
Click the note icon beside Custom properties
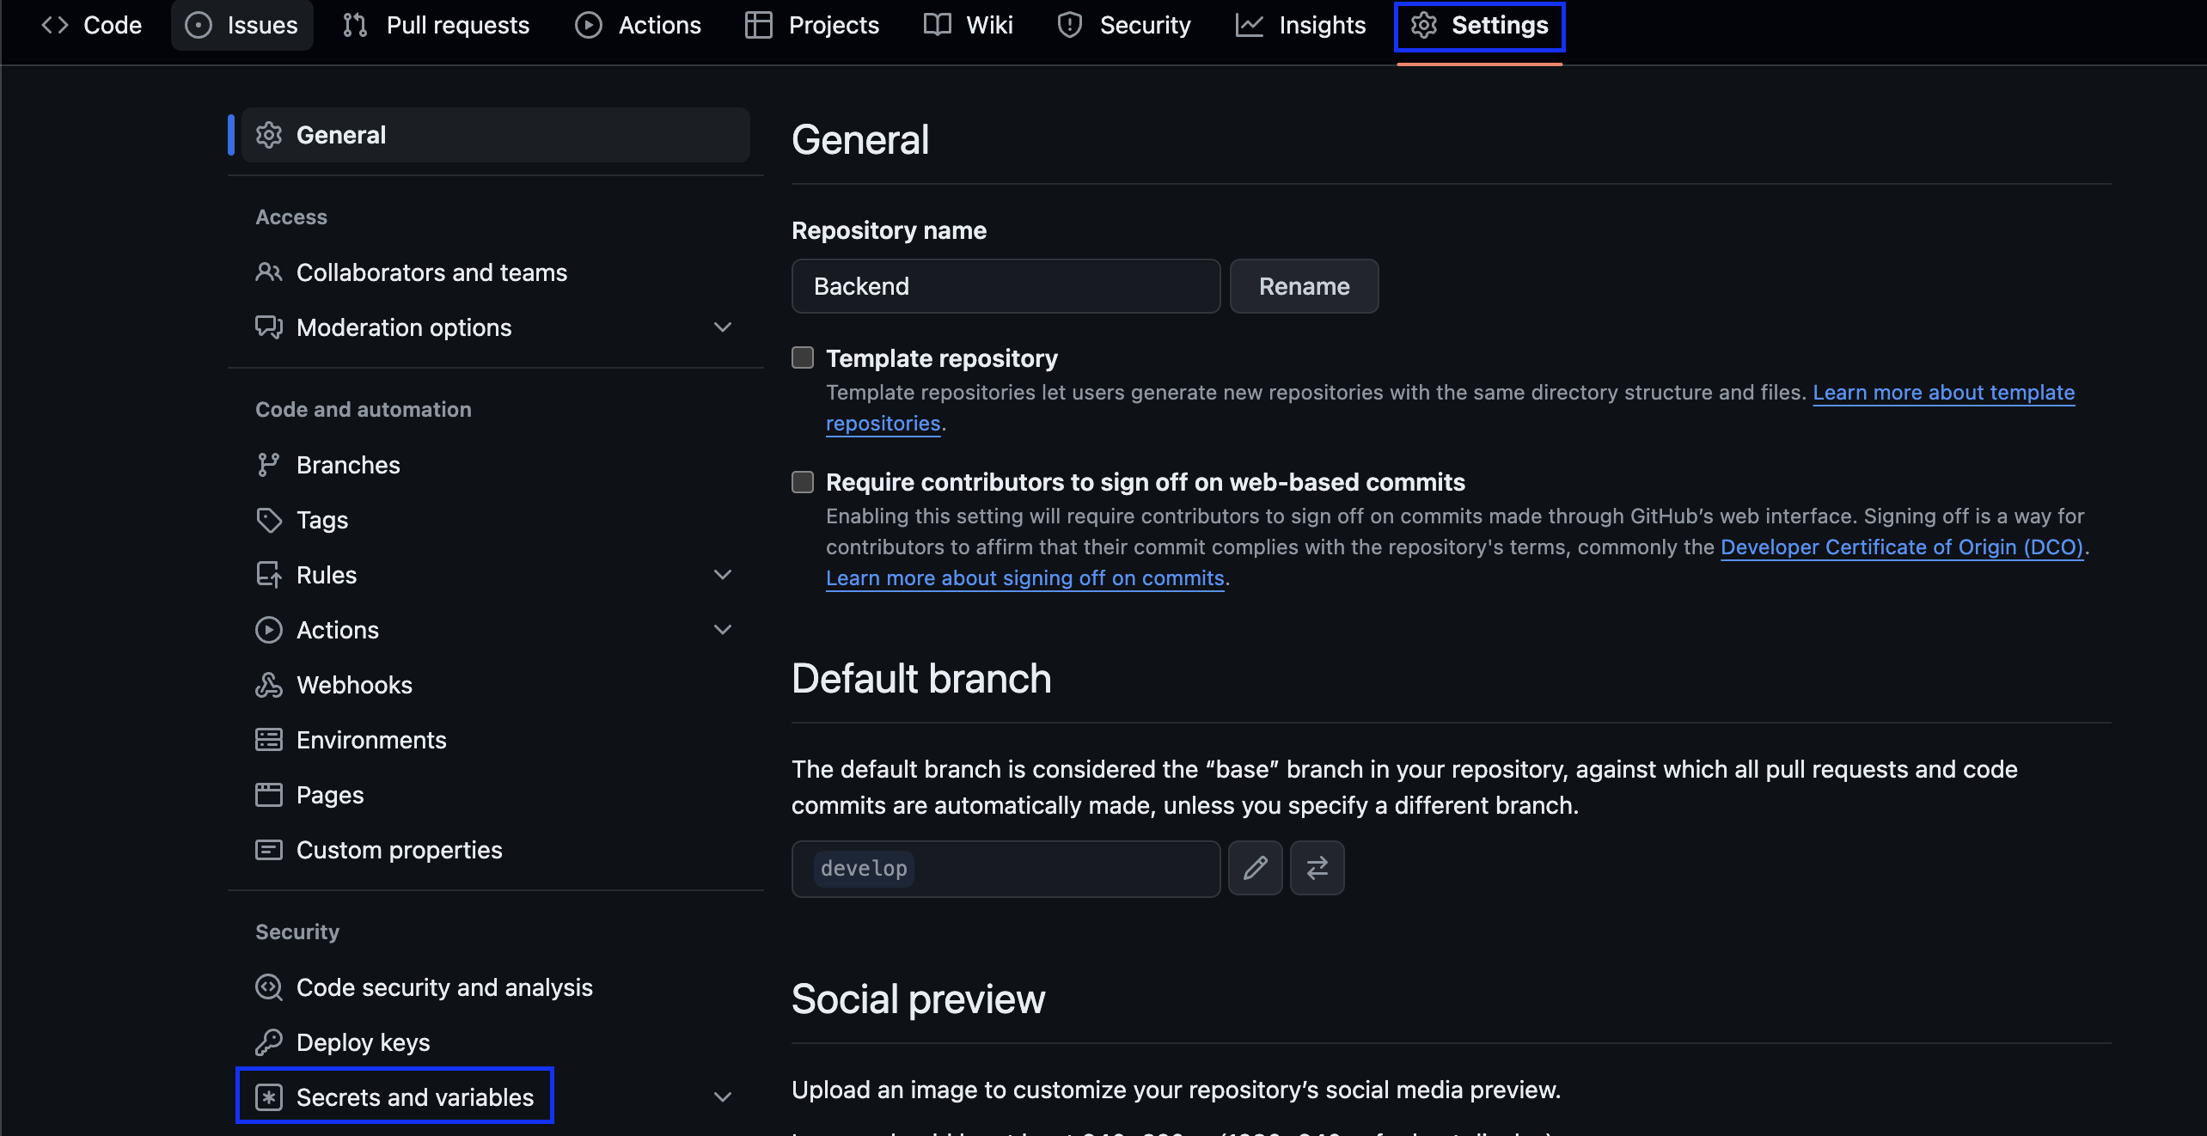[269, 850]
